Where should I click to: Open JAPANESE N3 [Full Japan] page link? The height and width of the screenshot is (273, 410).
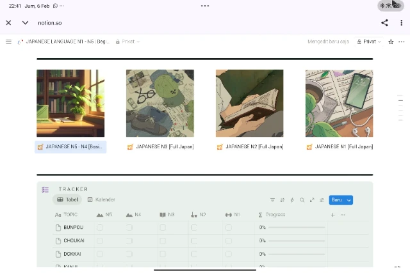click(164, 147)
